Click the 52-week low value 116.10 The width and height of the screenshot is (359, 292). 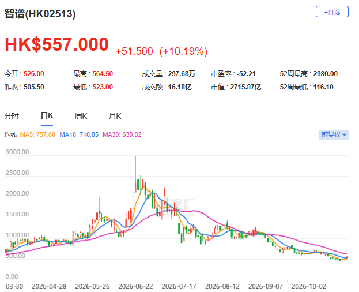pyautogui.click(x=323, y=87)
